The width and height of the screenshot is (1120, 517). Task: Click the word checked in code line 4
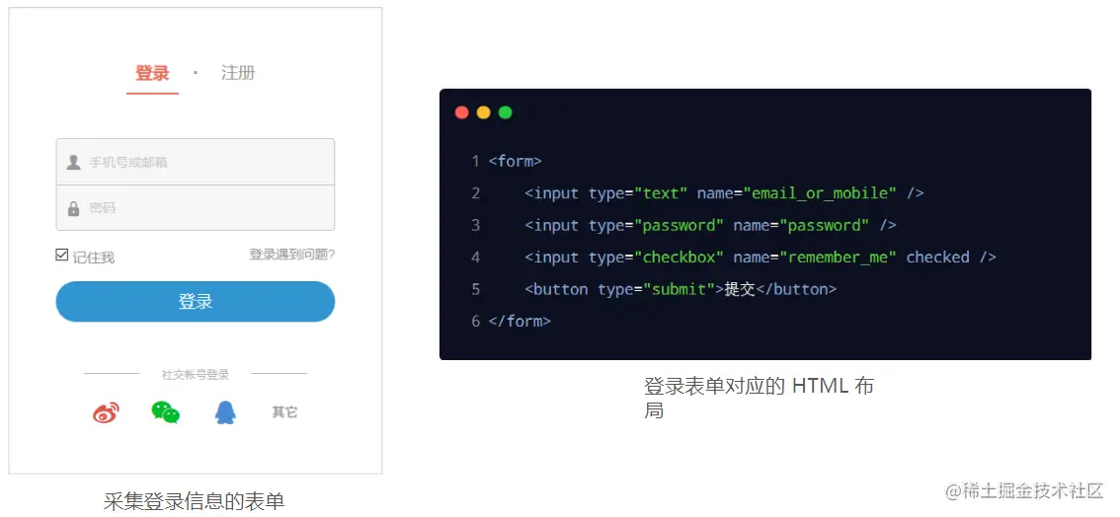(938, 258)
